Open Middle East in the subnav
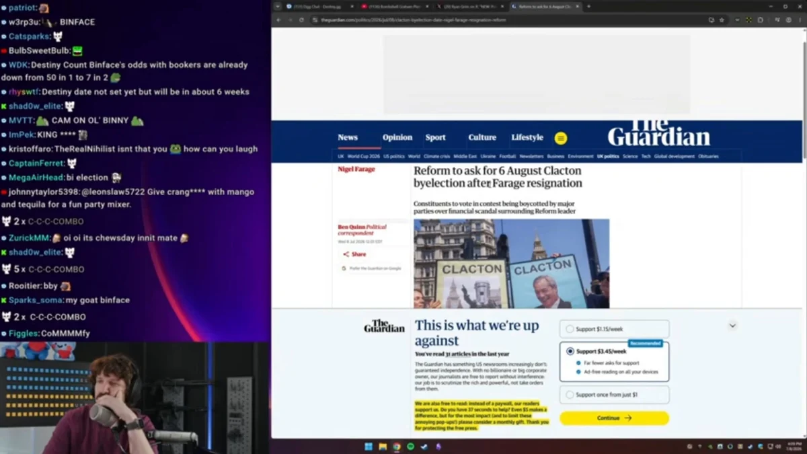The height and width of the screenshot is (454, 807). pos(465,156)
